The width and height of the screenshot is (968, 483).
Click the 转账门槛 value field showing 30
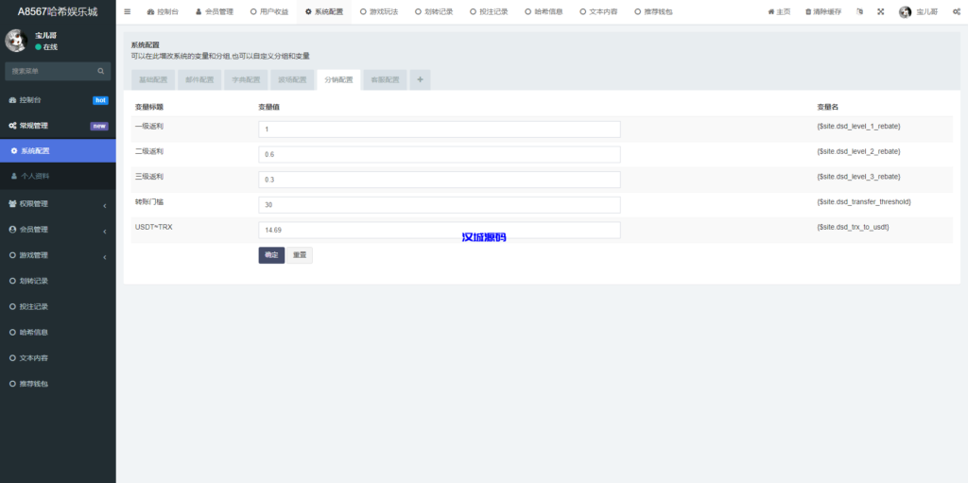(x=440, y=205)
